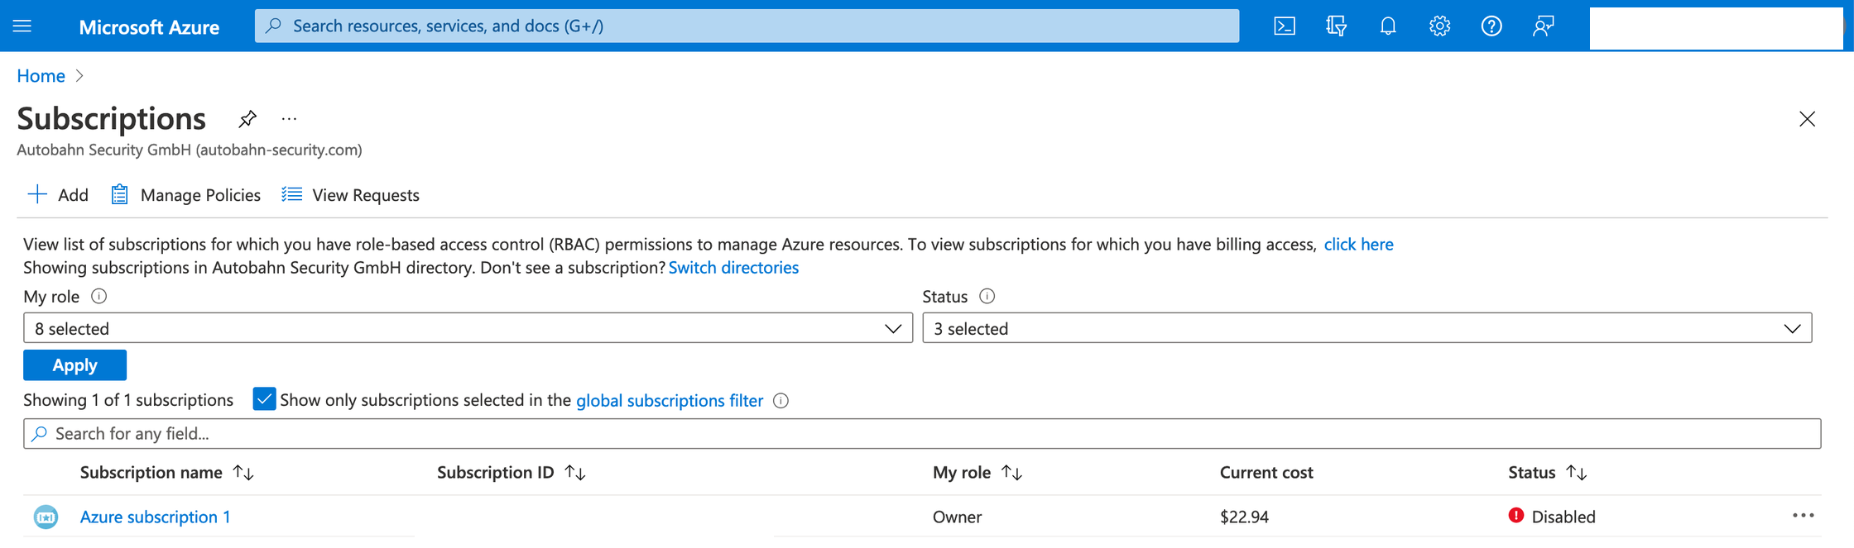Viewport: 1854px width, 548px height.
Task: Open Cloud Shell from the top bar
Action: coord(1285,26)
